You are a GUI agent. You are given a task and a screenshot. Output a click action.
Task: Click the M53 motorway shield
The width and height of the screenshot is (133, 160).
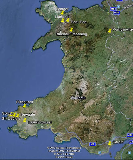click(113, 9)
